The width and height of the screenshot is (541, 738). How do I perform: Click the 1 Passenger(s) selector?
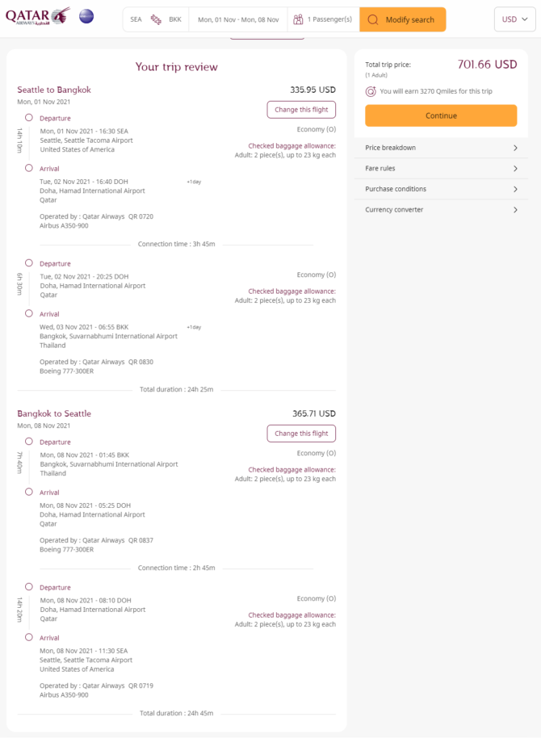click(324, 19)
